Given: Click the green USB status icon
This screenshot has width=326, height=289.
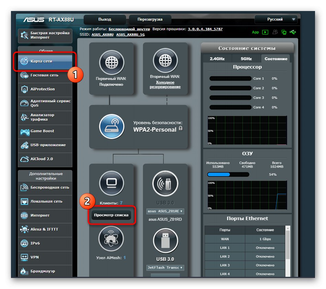Looking at the screenshot, I should click(293, 32).
